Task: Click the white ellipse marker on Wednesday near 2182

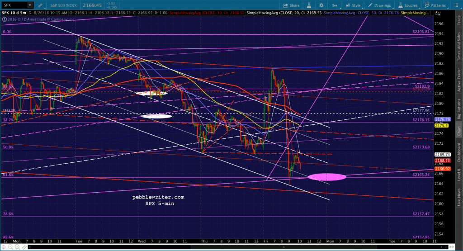Action: [x=151, y=93]
